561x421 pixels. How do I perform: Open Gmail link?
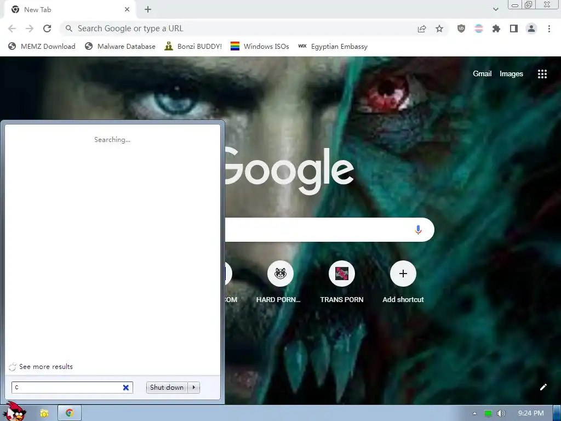[x=482, y=74]
